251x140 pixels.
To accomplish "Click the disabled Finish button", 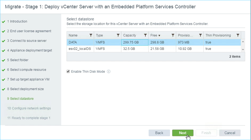I will pos(206,133).
